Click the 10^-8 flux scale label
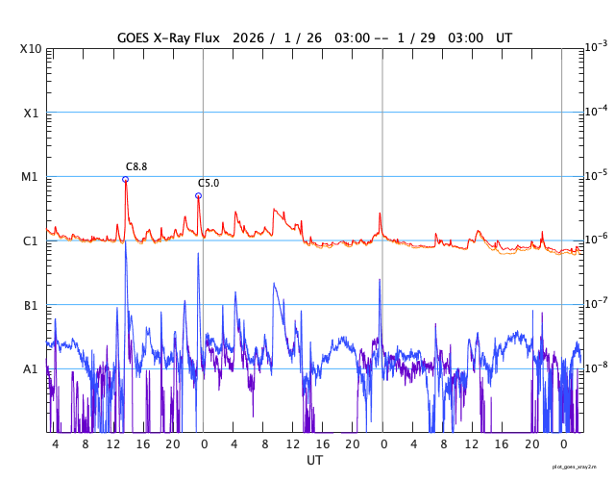 tap(597, 367)
